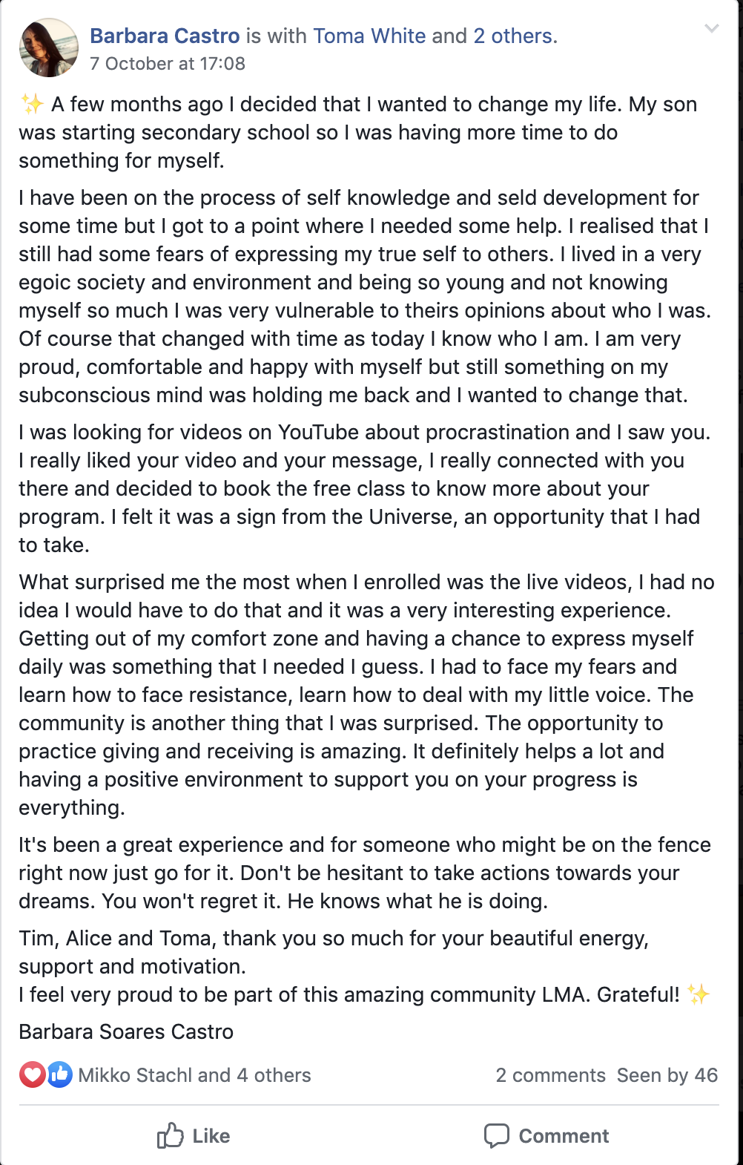743x1165 pixels.
Task: Open the post options chevron menu
Action: click(711, 29)
